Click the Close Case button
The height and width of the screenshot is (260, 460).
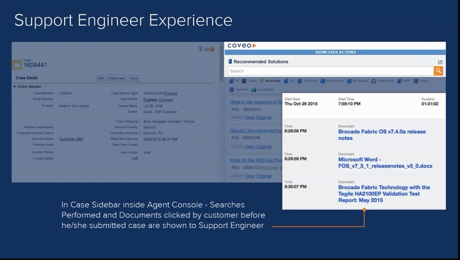(116, 78)
